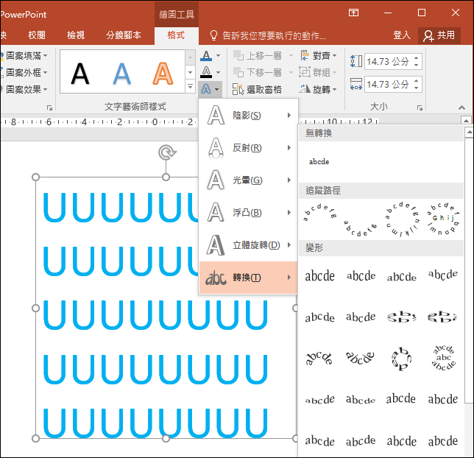Select the black WordArt style A
The width and height of the screenshot is (474, 458).
(80, 73)
